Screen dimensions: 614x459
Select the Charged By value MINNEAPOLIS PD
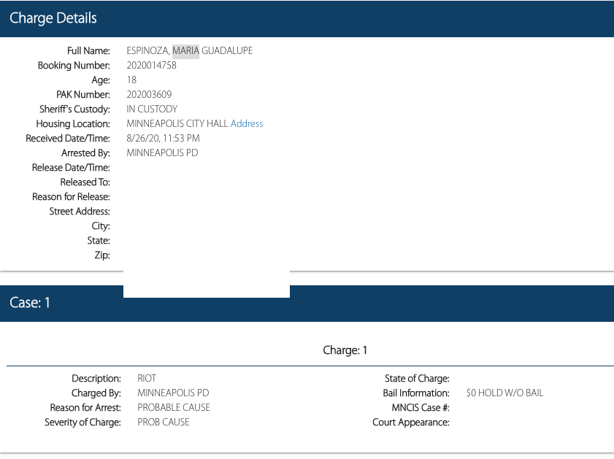[x=173, y=393]
